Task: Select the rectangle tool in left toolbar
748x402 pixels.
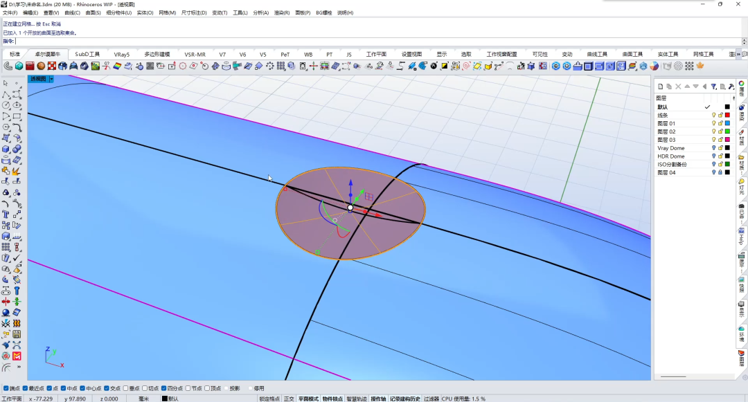Action: pos(17,116)
